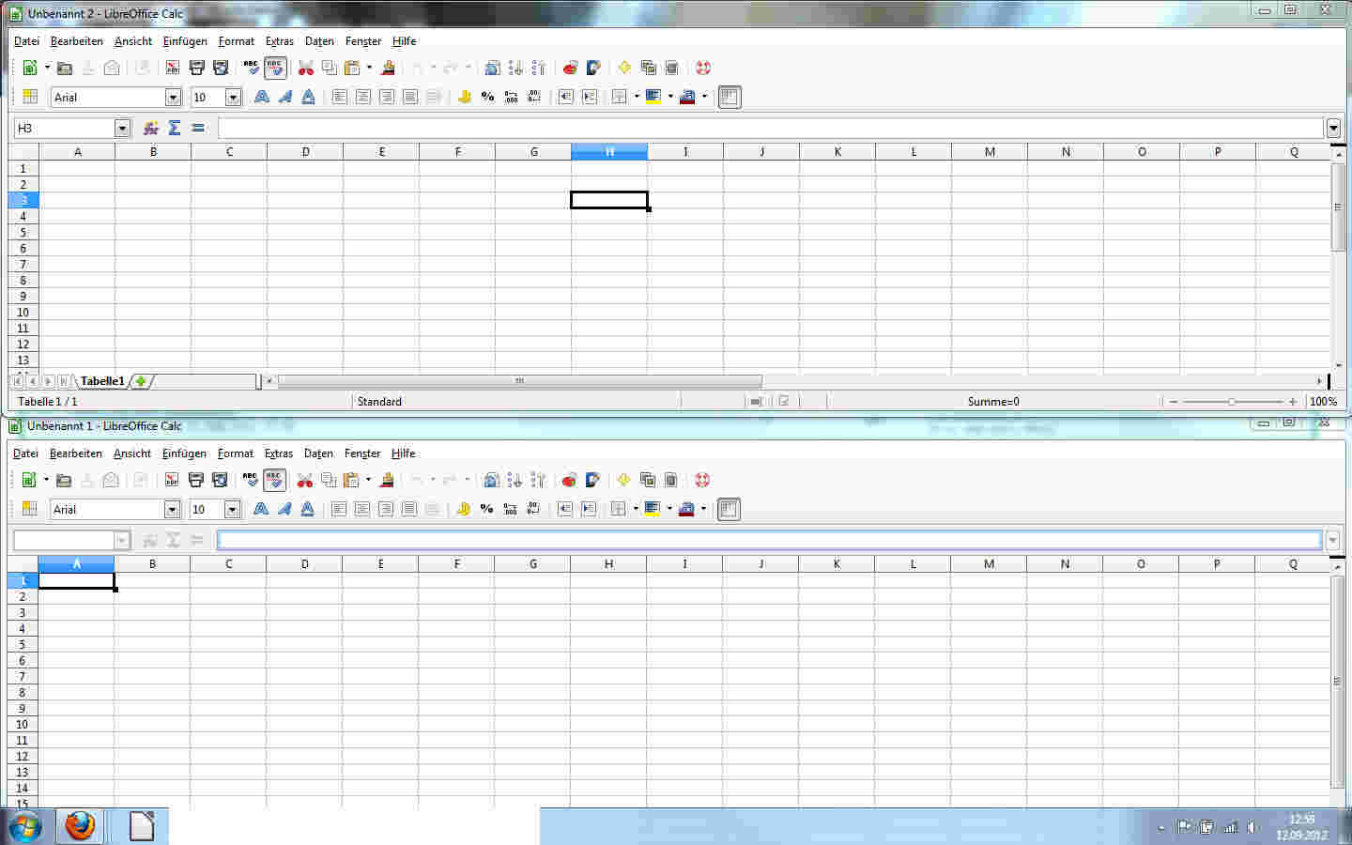Click Open file icon in Unbenannt 2 toolbar
The width and height of the screenshot is (1352, 845).
tap(65, 68)
